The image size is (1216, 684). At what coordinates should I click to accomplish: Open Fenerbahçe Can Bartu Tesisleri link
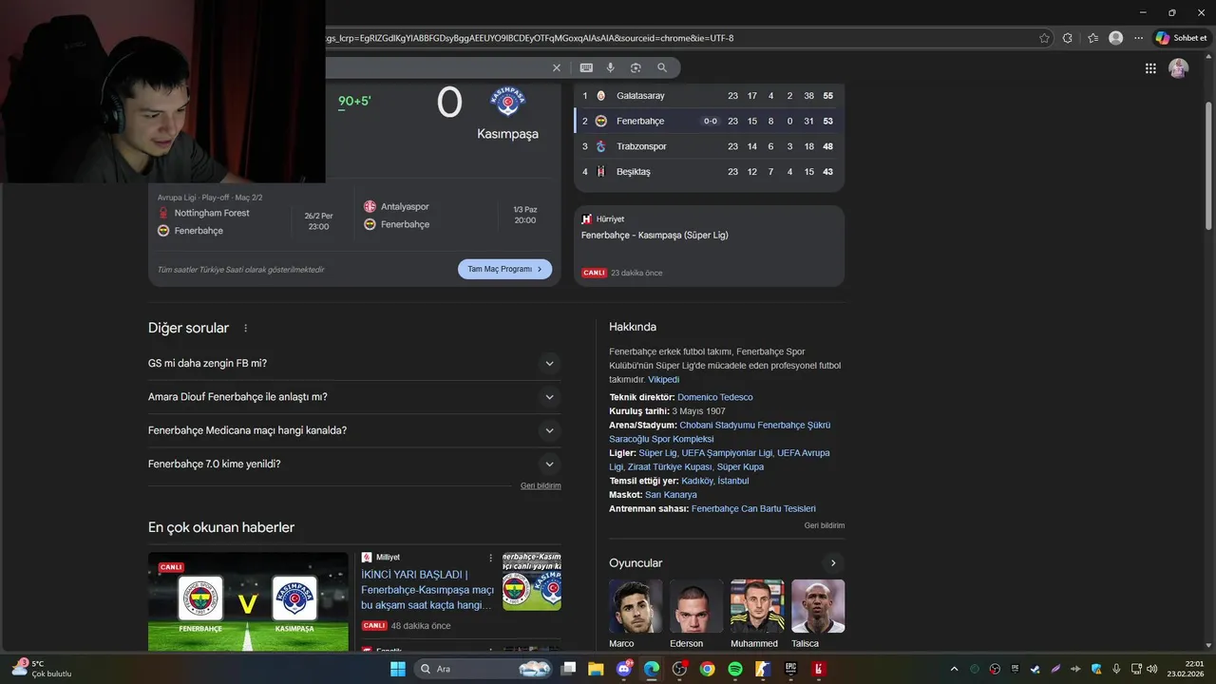coord(753,509)
